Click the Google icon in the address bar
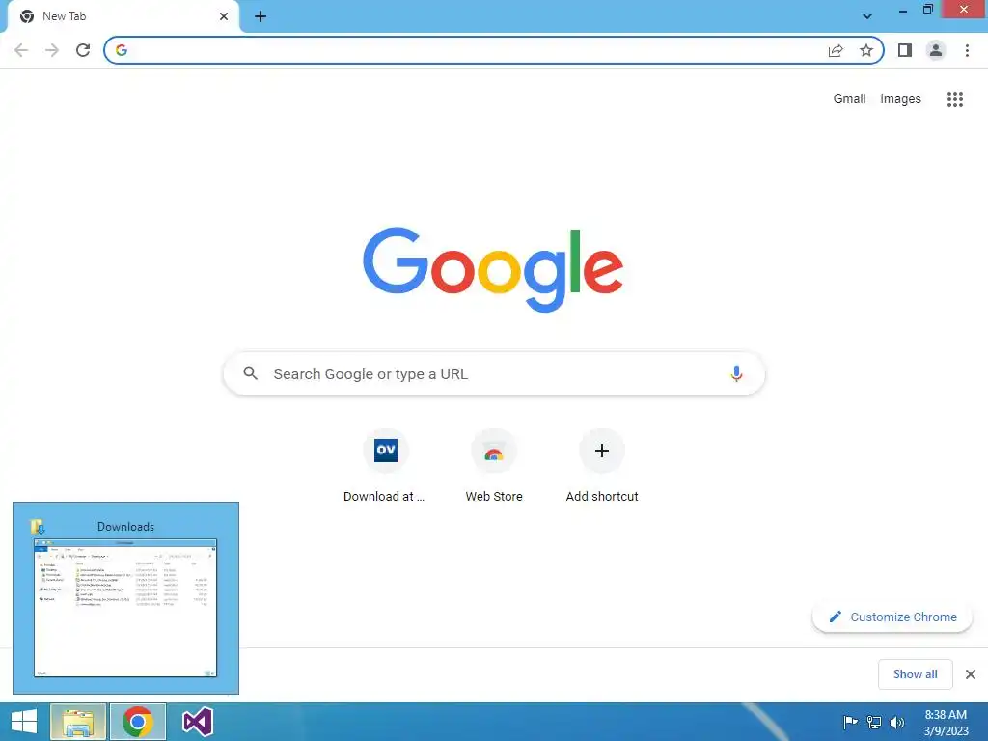 tap(122, 50)
